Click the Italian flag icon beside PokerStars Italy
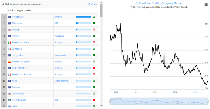This screenshot has height=109, width=210. point(10,42)
